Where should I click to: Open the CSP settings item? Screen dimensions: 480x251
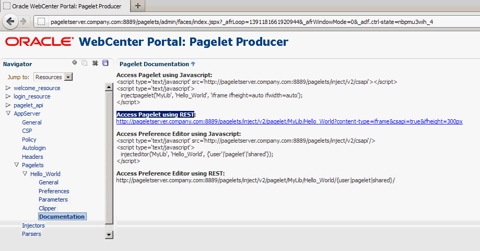[x=27, y=131]
